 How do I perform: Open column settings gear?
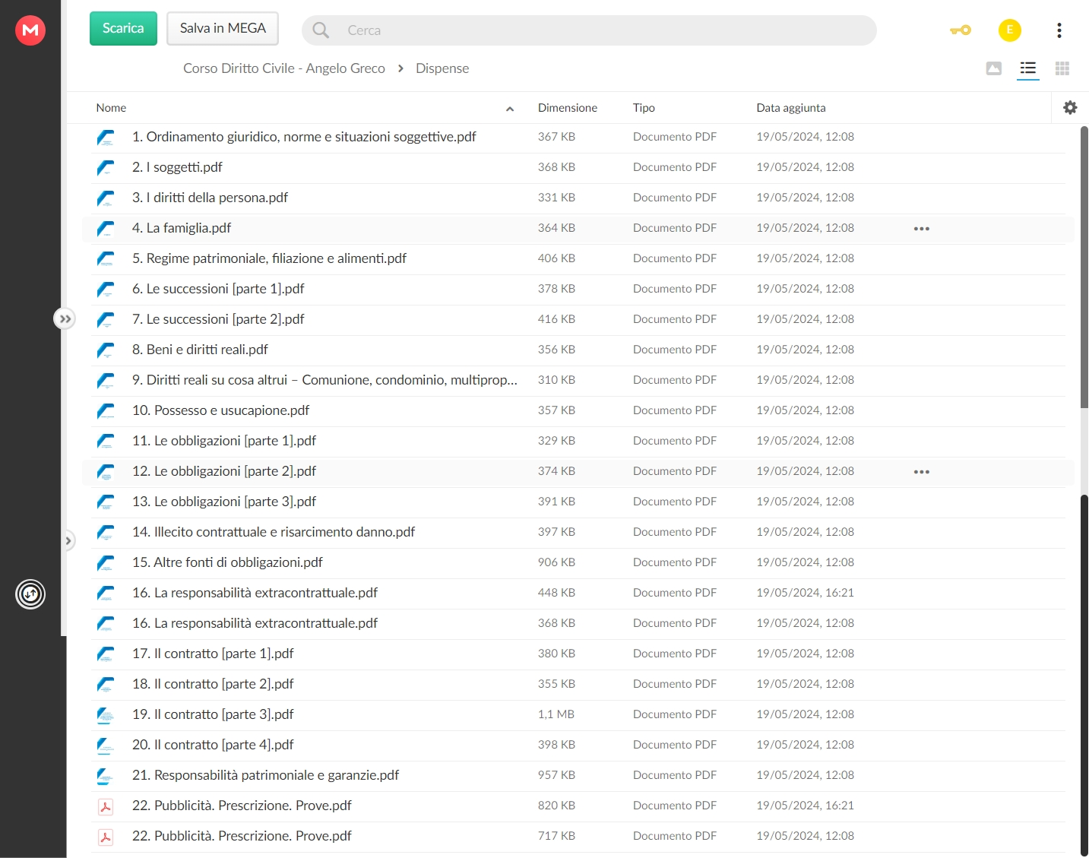(1070, 108)
